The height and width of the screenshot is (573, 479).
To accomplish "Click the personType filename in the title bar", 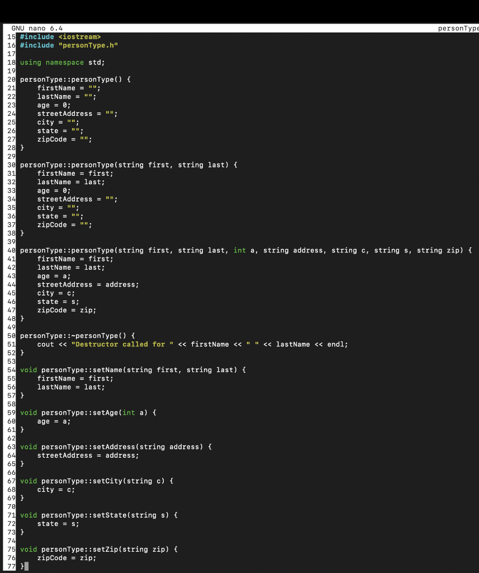I will (x=461, y=27).
